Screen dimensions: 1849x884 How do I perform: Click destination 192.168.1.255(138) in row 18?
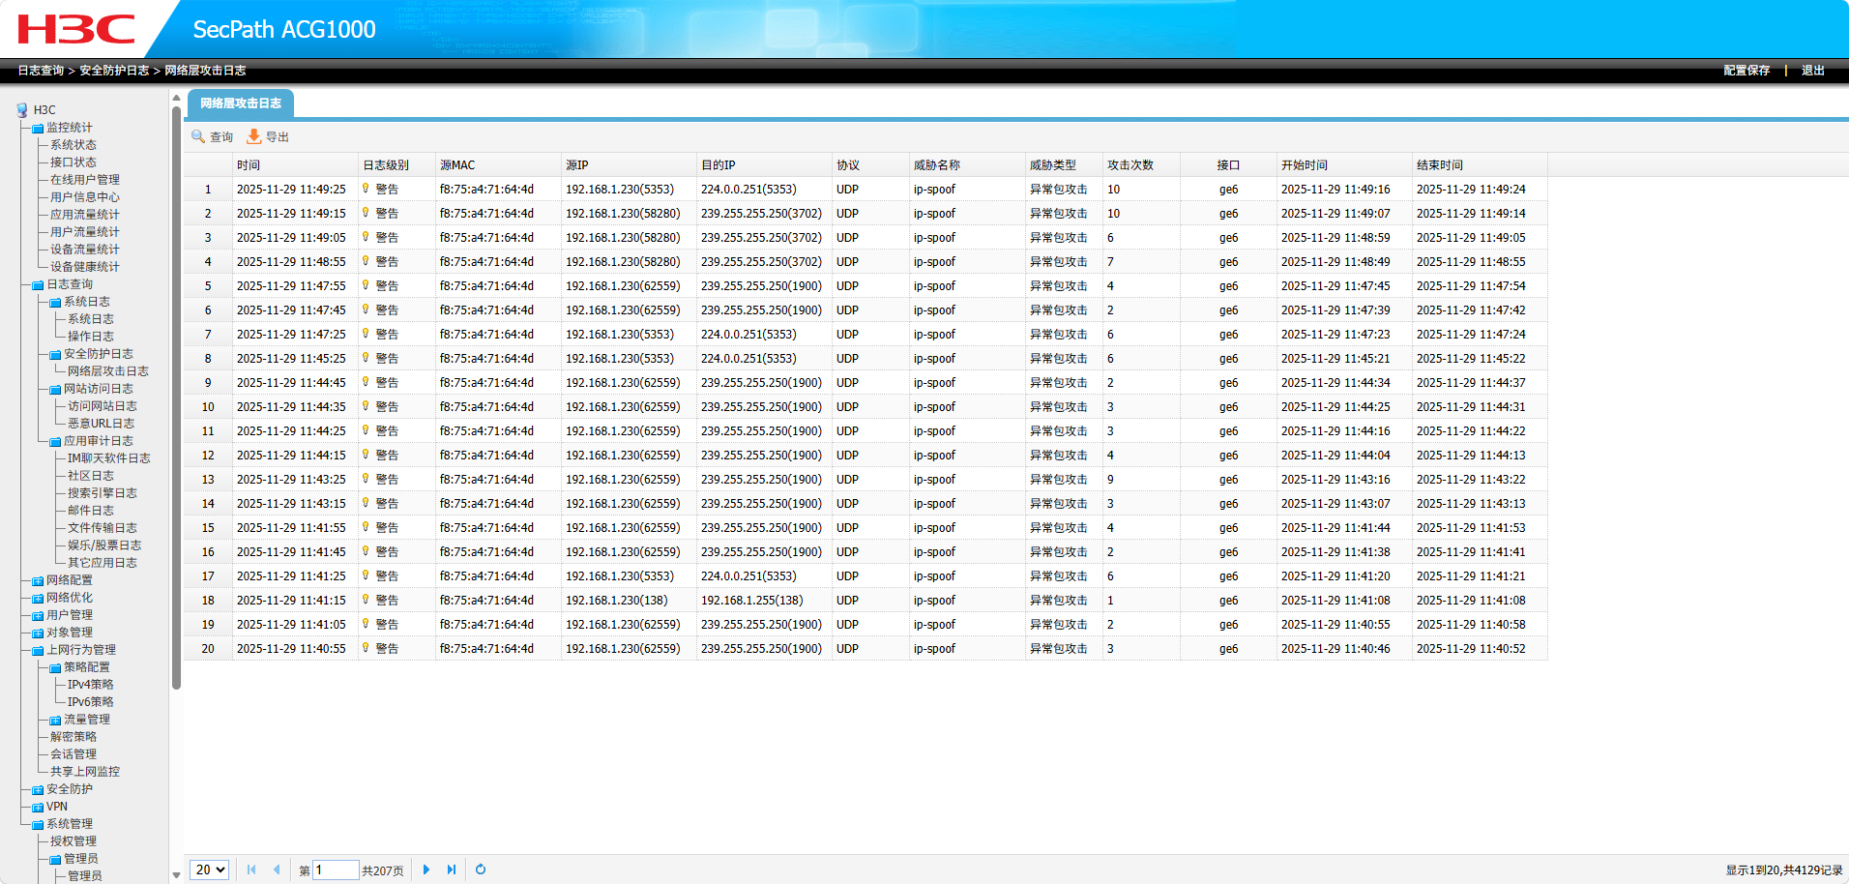(x=752, y=600)
